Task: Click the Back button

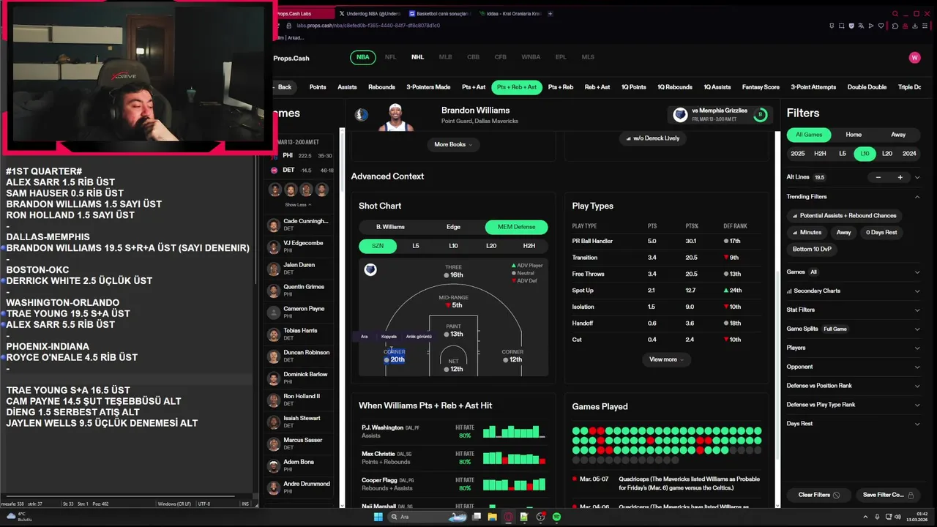Action: coord(284,87)
